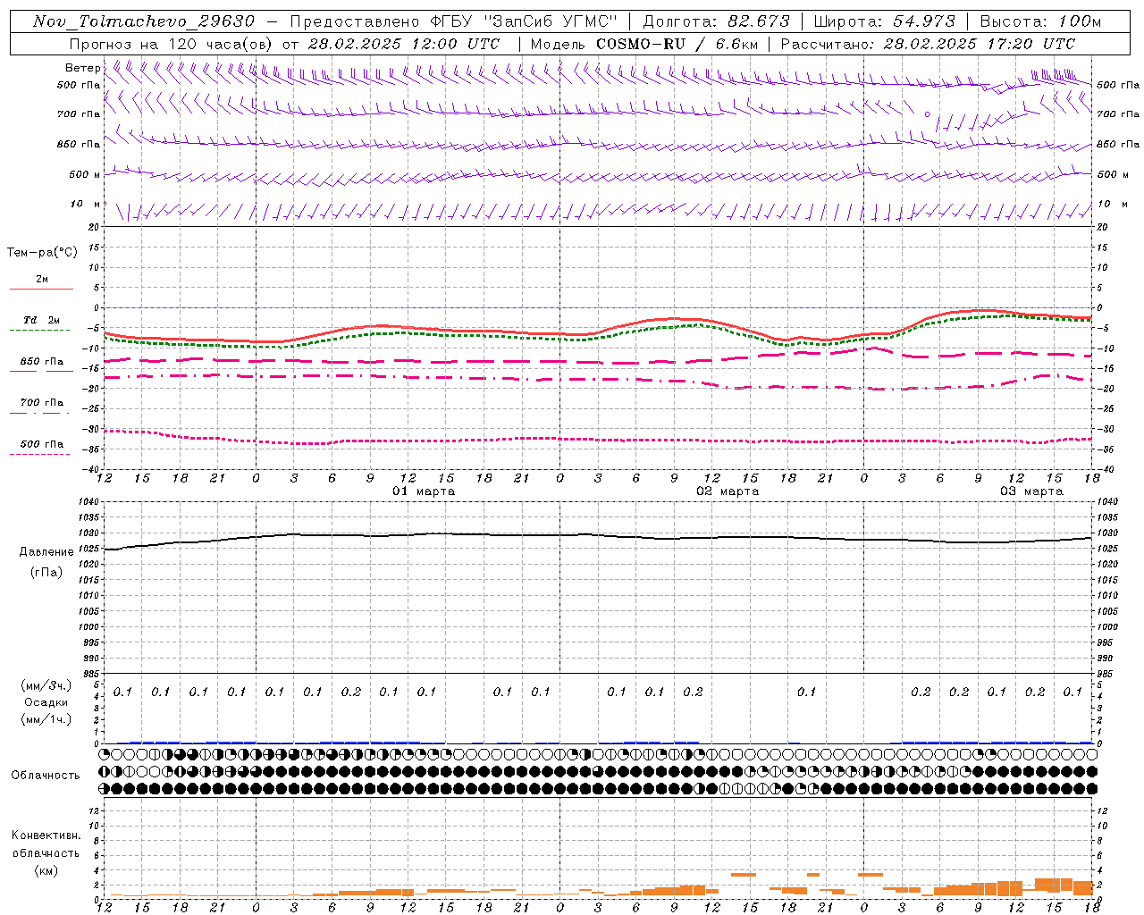Click the Прогноз на 120 часа(ов) text

pos(171,44)
